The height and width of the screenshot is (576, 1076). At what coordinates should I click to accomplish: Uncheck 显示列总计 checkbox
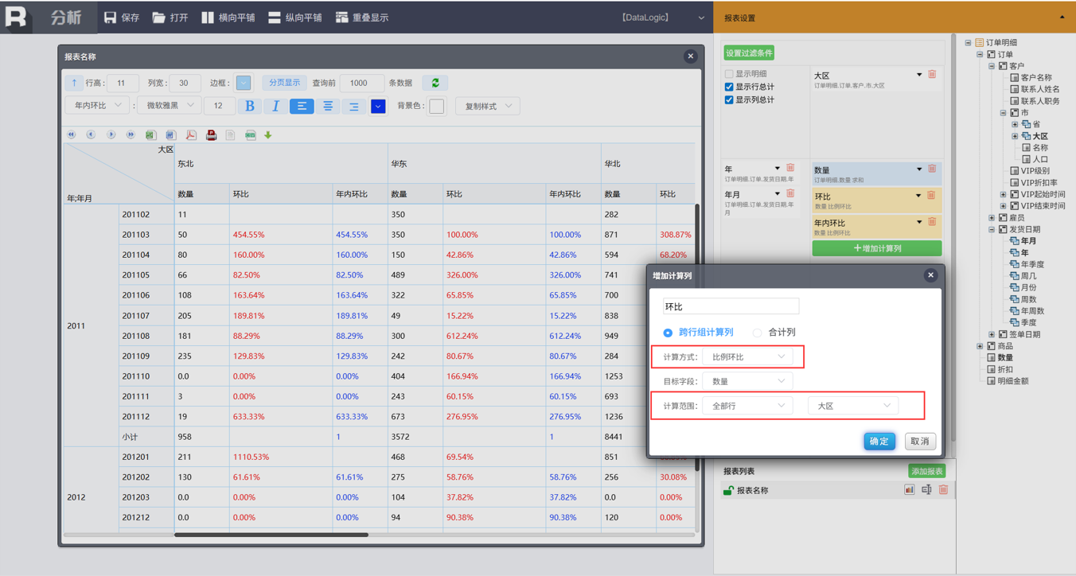click(729, 100)
